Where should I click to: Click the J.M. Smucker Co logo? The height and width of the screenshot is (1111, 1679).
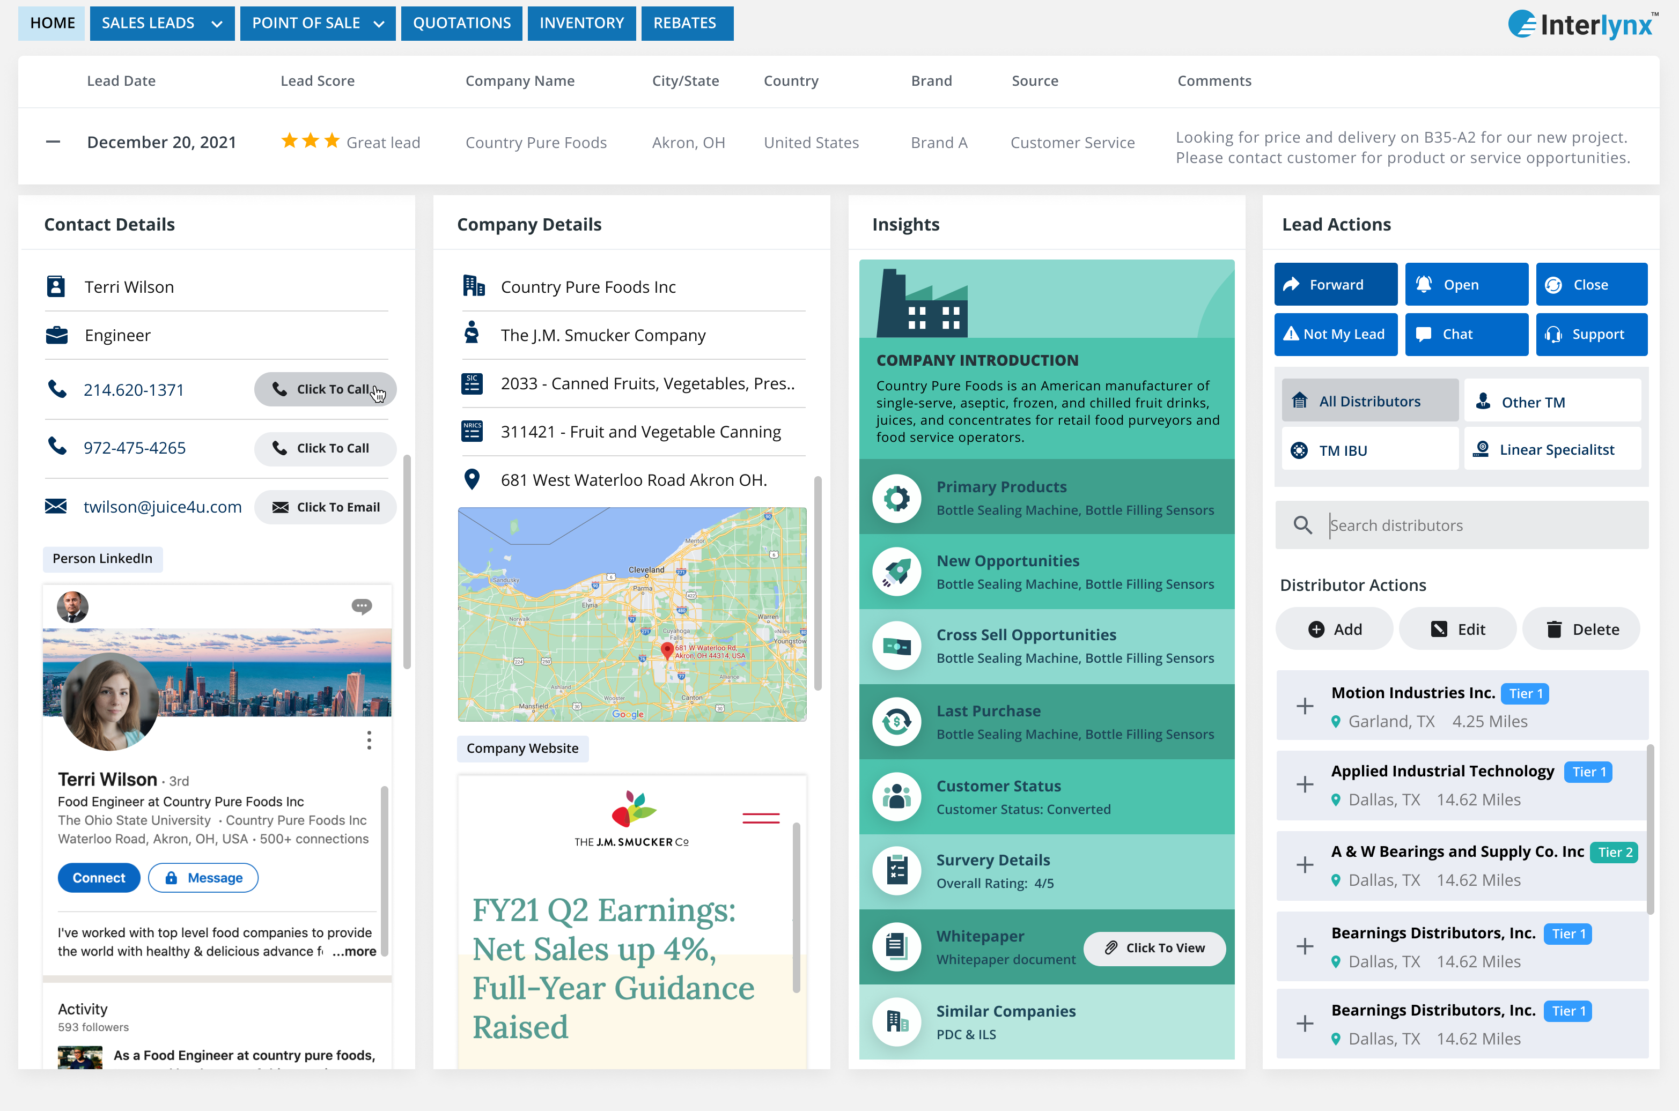631,818
